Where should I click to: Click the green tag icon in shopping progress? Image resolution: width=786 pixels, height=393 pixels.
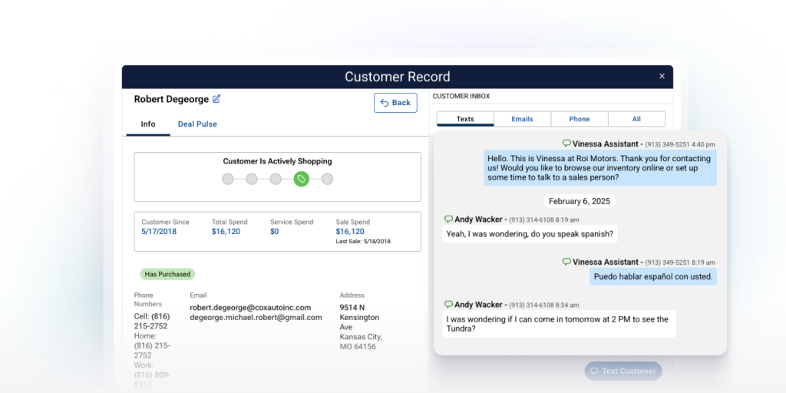(x=302, y=179)
